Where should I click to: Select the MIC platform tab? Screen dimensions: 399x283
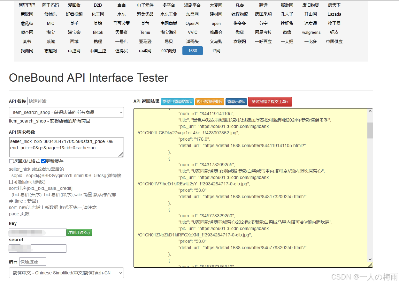pos(51,23)
